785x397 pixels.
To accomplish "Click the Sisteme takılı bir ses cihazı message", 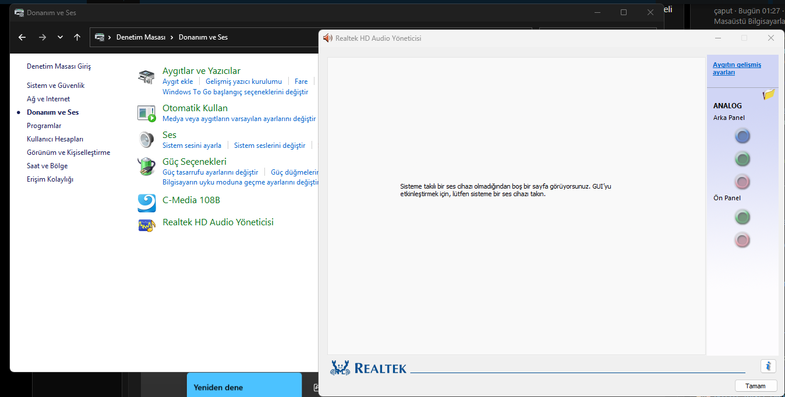I will point(505,190).
